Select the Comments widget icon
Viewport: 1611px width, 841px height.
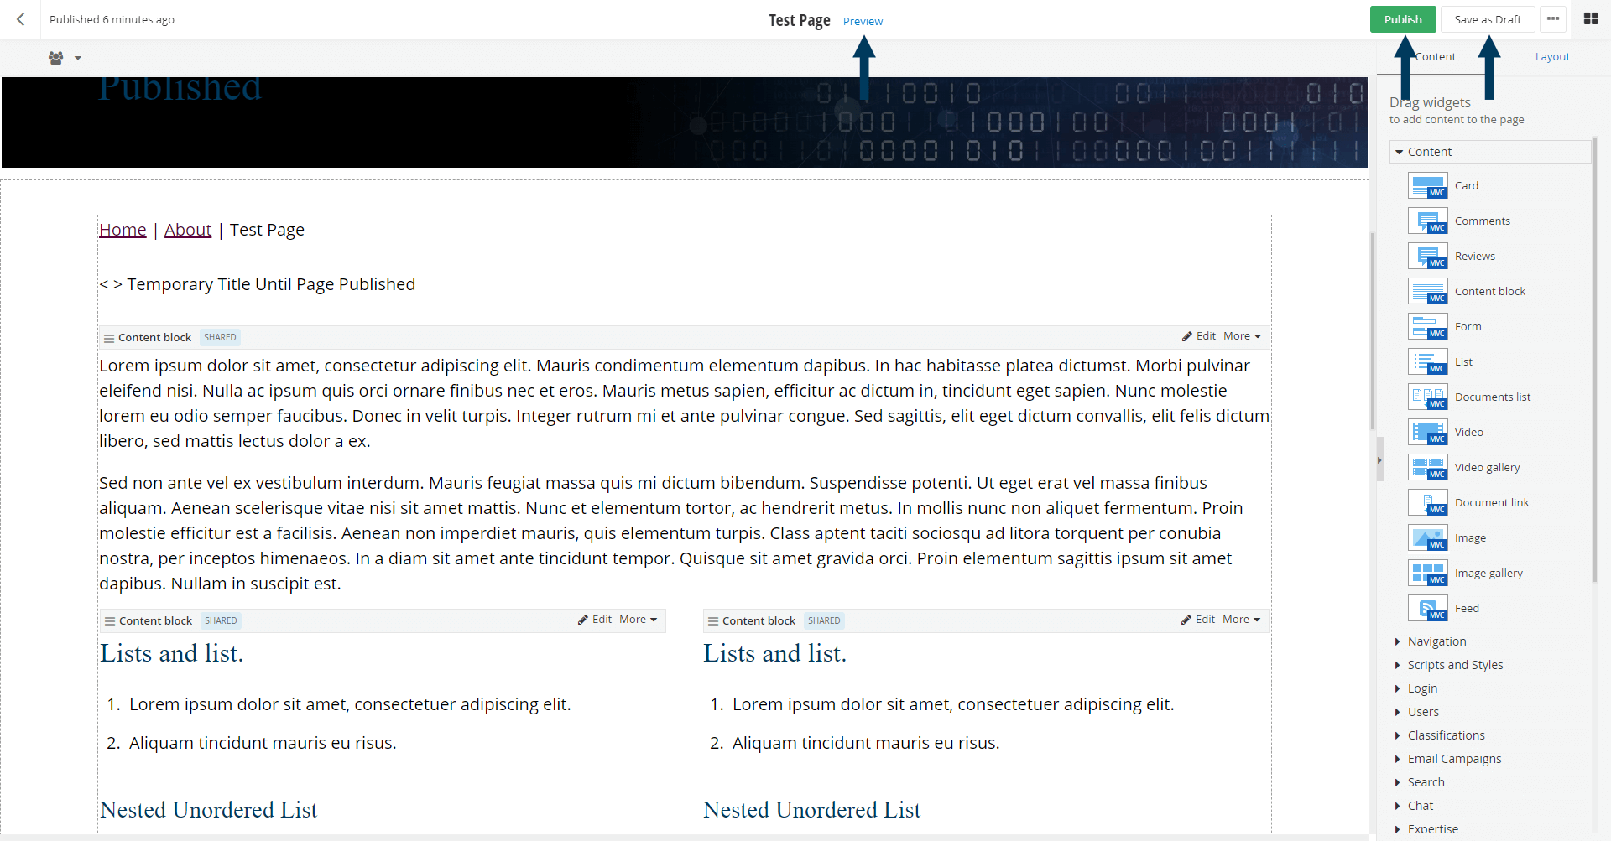[x=1427, y=221]
